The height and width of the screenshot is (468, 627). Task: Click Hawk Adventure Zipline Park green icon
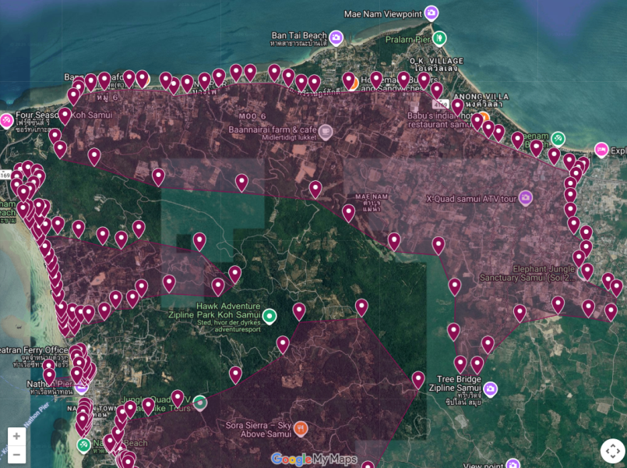point(270,316)
